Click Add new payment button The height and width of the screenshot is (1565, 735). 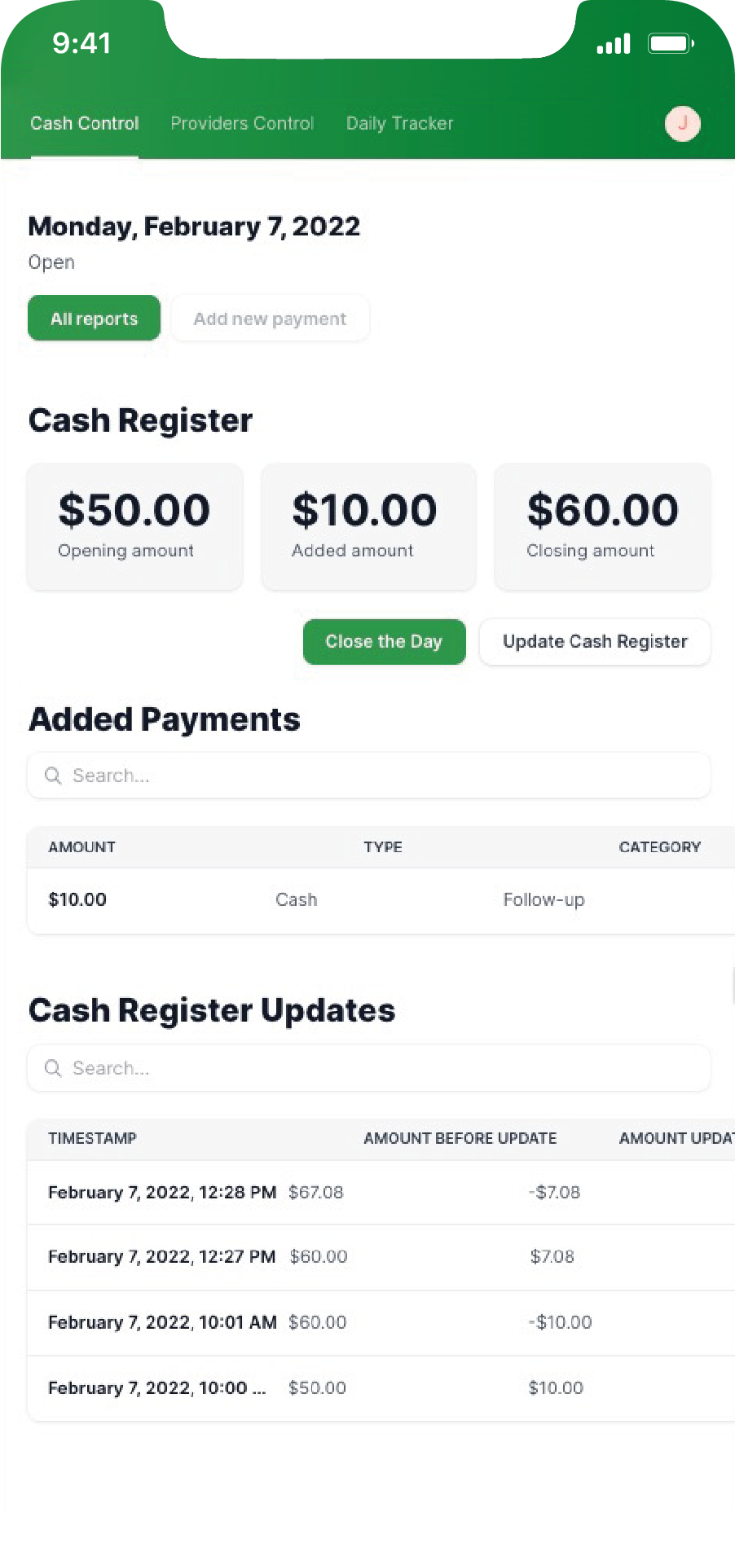point(270,319)
